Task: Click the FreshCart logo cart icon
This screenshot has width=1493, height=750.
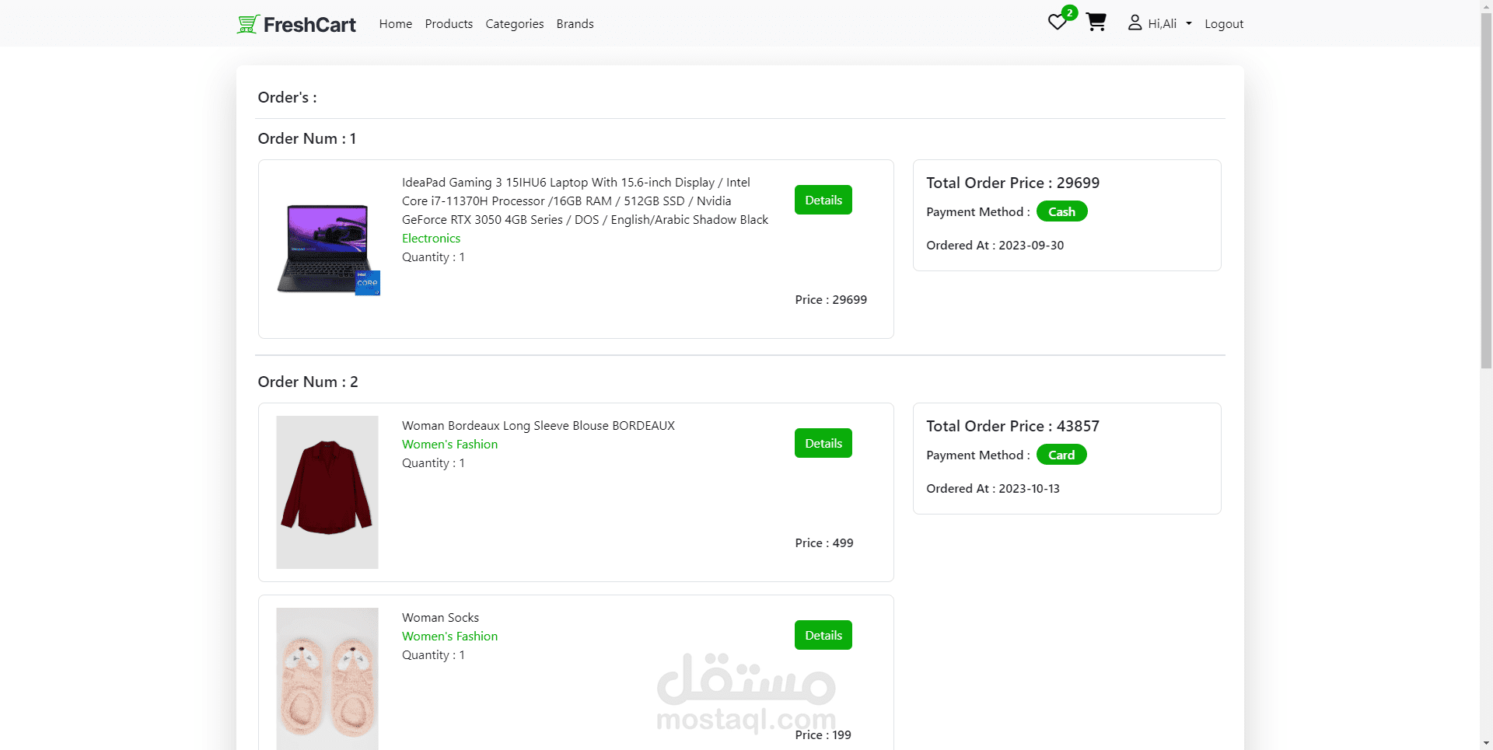Action: tap(247, 23)
